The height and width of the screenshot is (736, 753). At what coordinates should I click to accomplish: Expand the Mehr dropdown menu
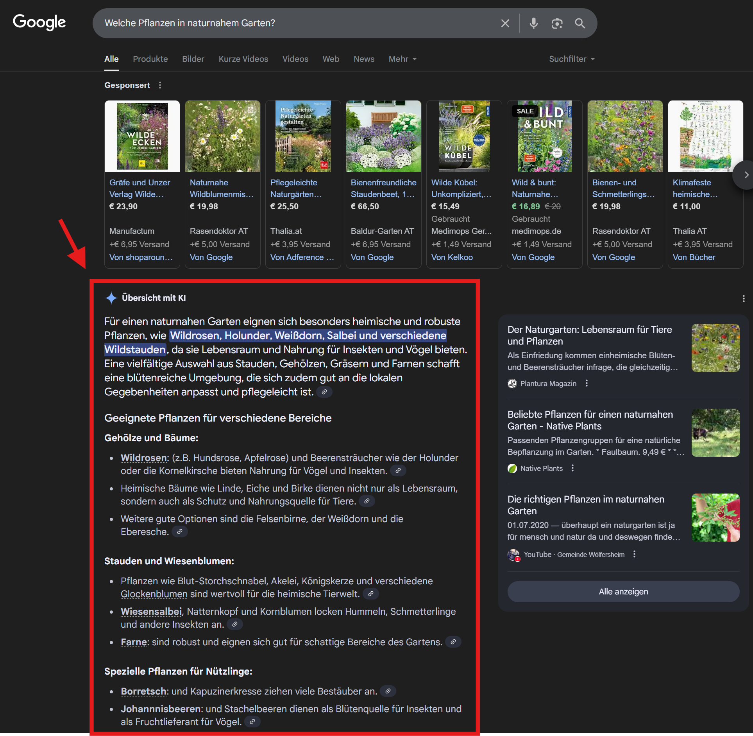402,59
